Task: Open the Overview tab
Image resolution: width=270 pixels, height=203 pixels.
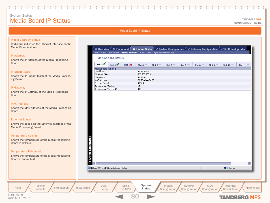Action: (102, 49)
